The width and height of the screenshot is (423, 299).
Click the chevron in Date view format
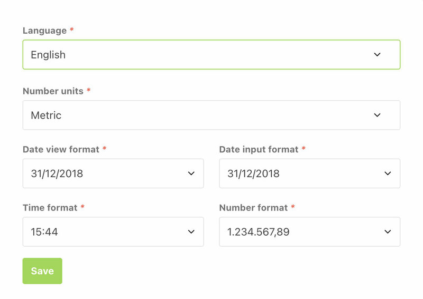[x=191, y=173]
